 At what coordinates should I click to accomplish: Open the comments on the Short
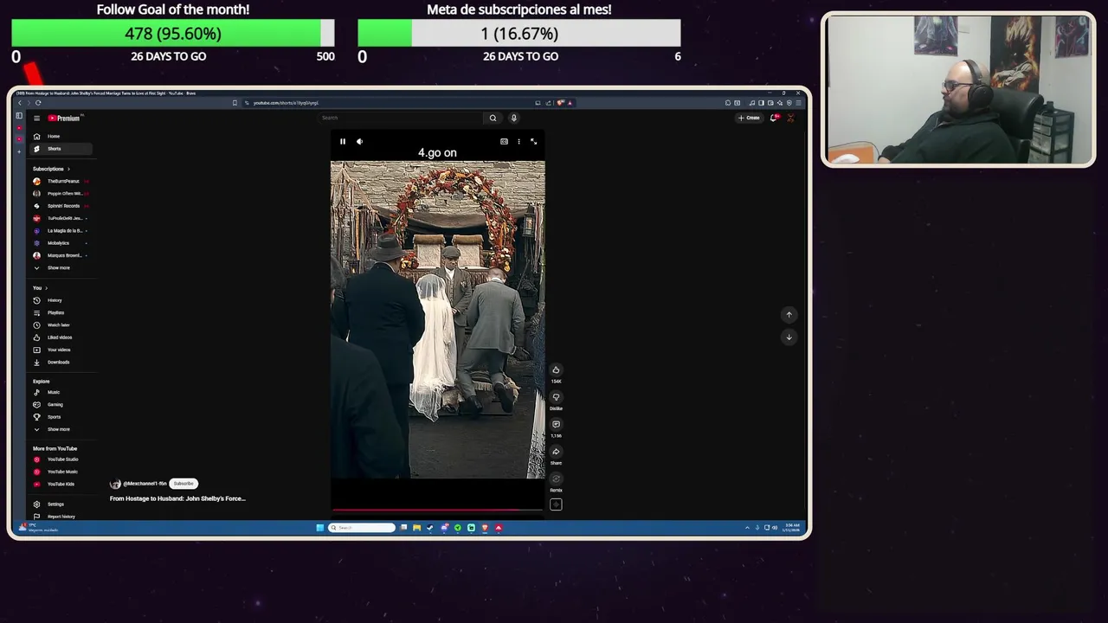tap(556, 425)
